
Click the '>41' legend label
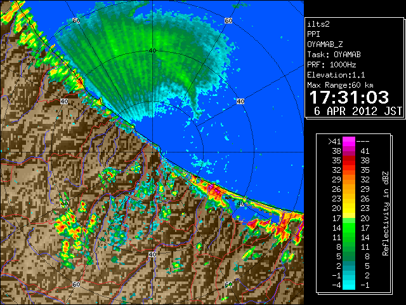tap(334, 141)
